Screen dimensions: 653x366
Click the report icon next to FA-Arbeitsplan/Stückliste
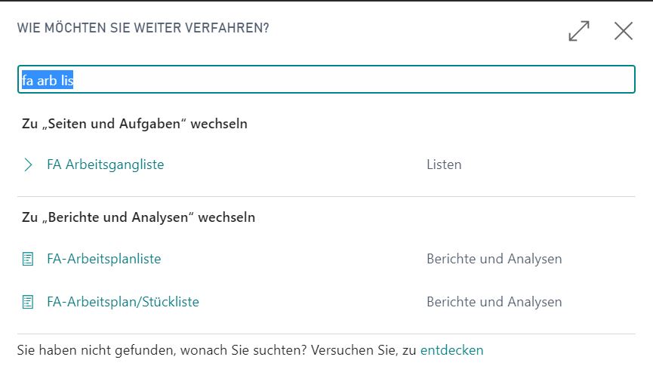click(28, 302)
